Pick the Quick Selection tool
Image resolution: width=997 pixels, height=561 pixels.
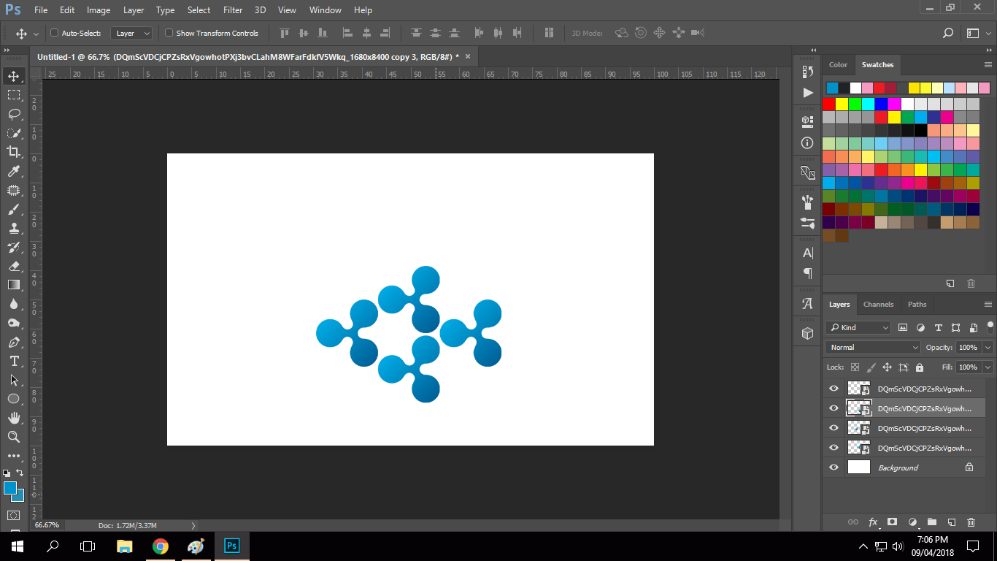14,133
